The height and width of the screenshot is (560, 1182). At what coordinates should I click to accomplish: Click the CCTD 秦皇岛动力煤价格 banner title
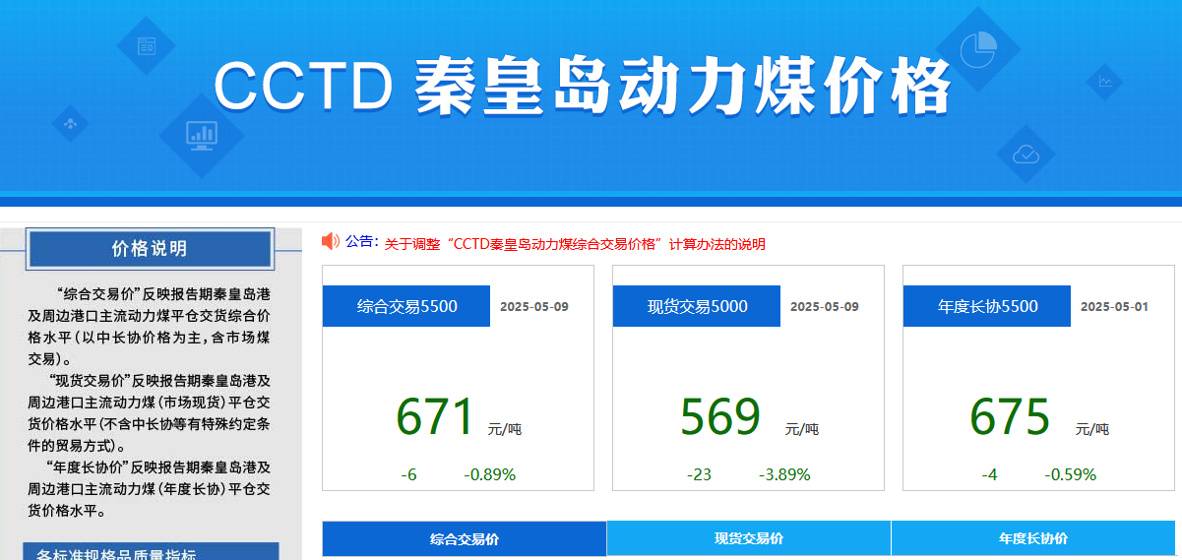pos(583,87)
